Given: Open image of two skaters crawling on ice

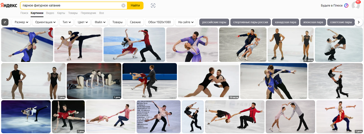Looking at the screenshot, I should (94, 81).
